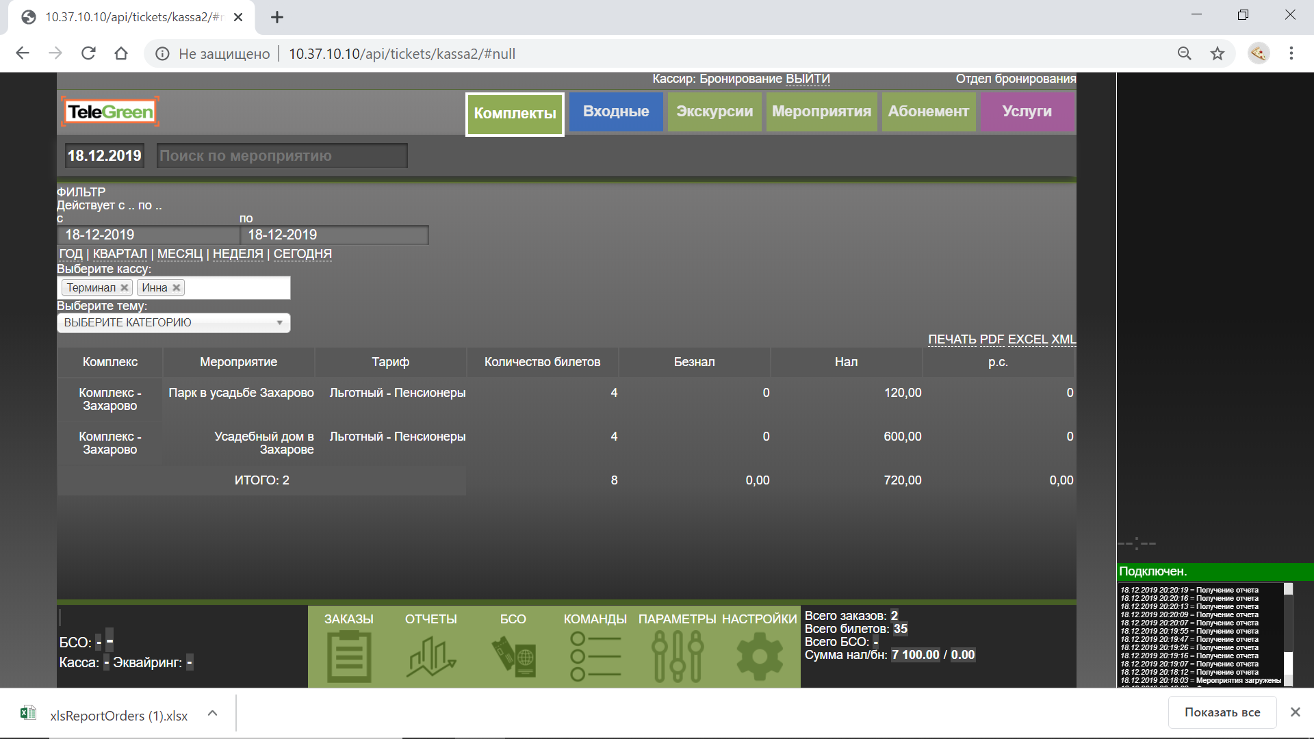Open the xlsReportOrders download options chevron
The width and height of the screenshot is (1314, 739).
click(x=212, y=713)
